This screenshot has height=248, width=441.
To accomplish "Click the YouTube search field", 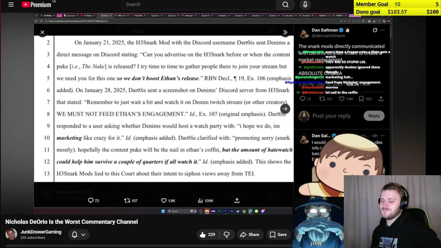I will point(198,4).
